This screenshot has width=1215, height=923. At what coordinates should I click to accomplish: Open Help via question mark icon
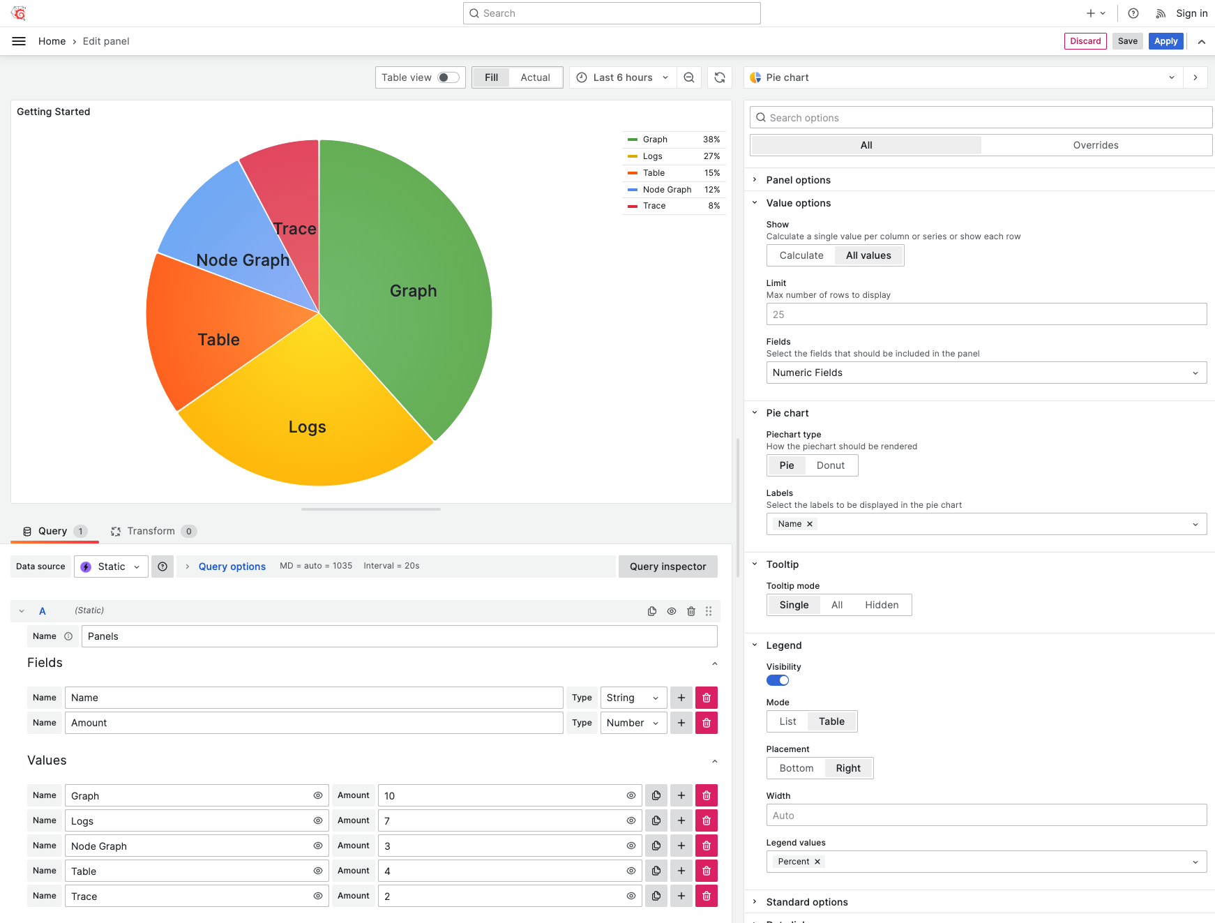tap(1133, 13)
